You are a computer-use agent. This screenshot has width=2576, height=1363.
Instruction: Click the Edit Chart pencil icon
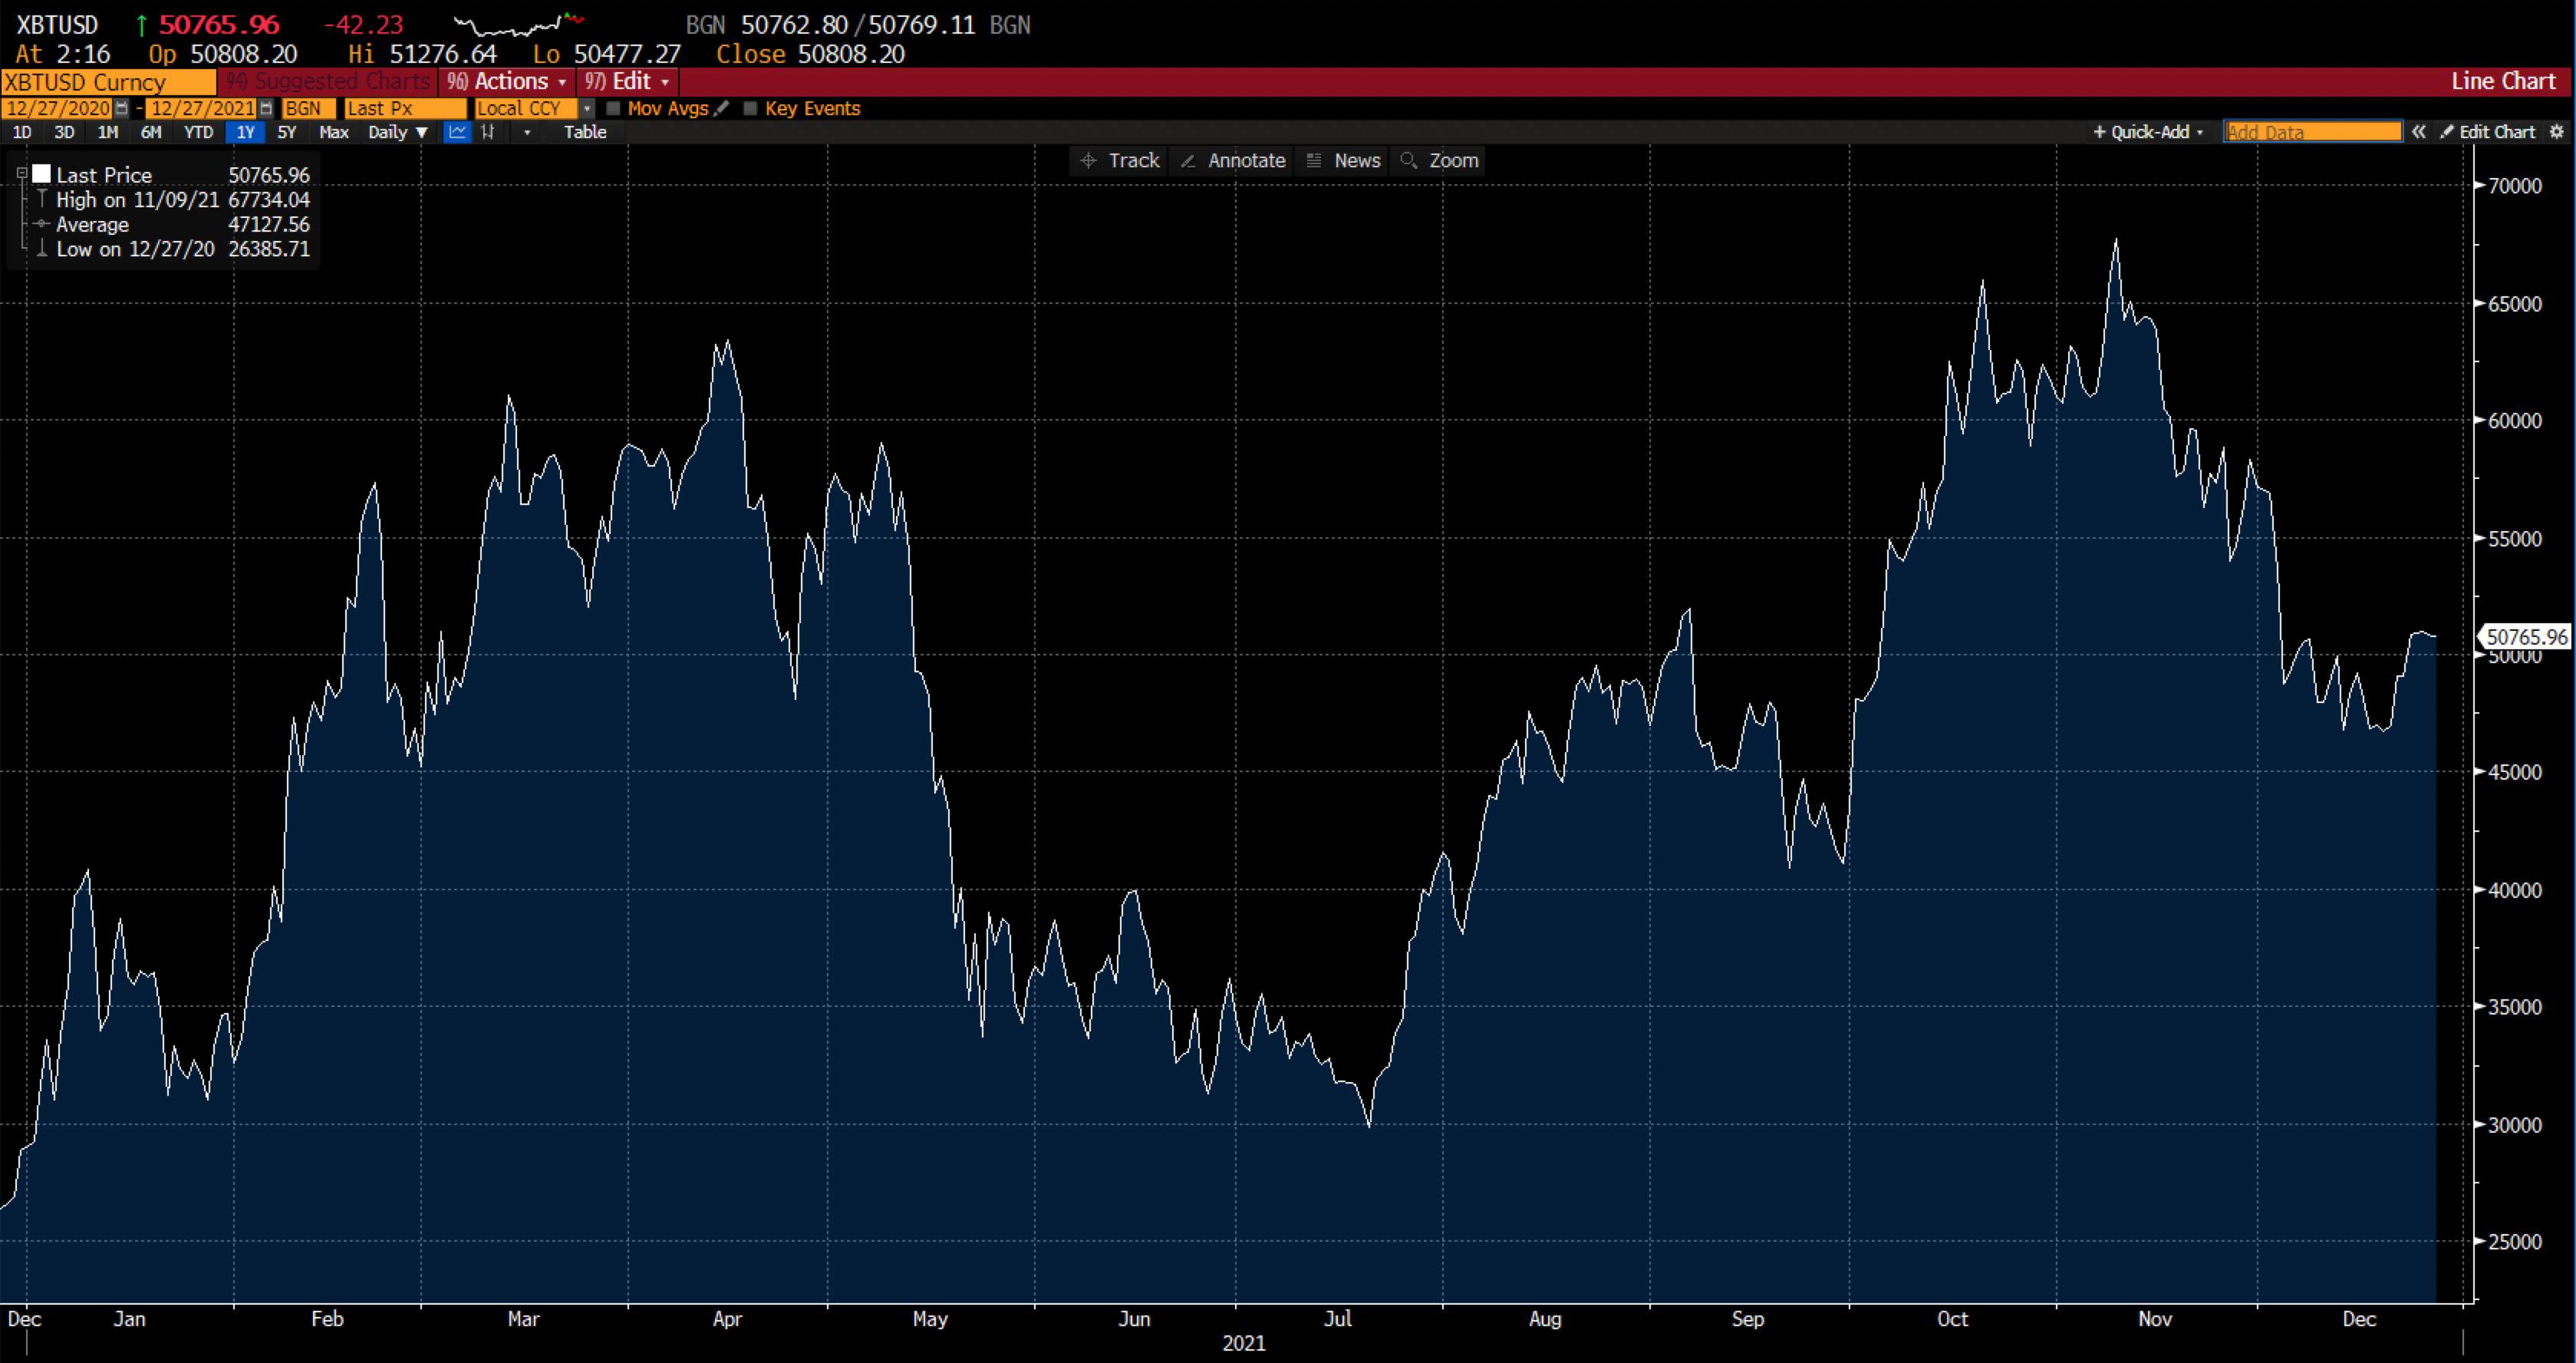coord(2447,131)
